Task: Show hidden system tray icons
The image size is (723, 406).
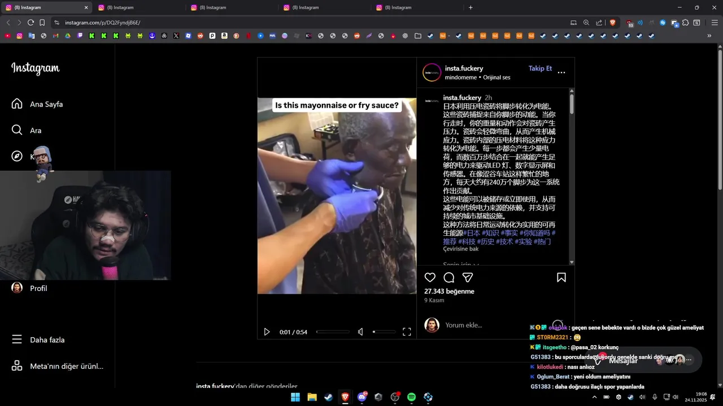Action: 594,397
